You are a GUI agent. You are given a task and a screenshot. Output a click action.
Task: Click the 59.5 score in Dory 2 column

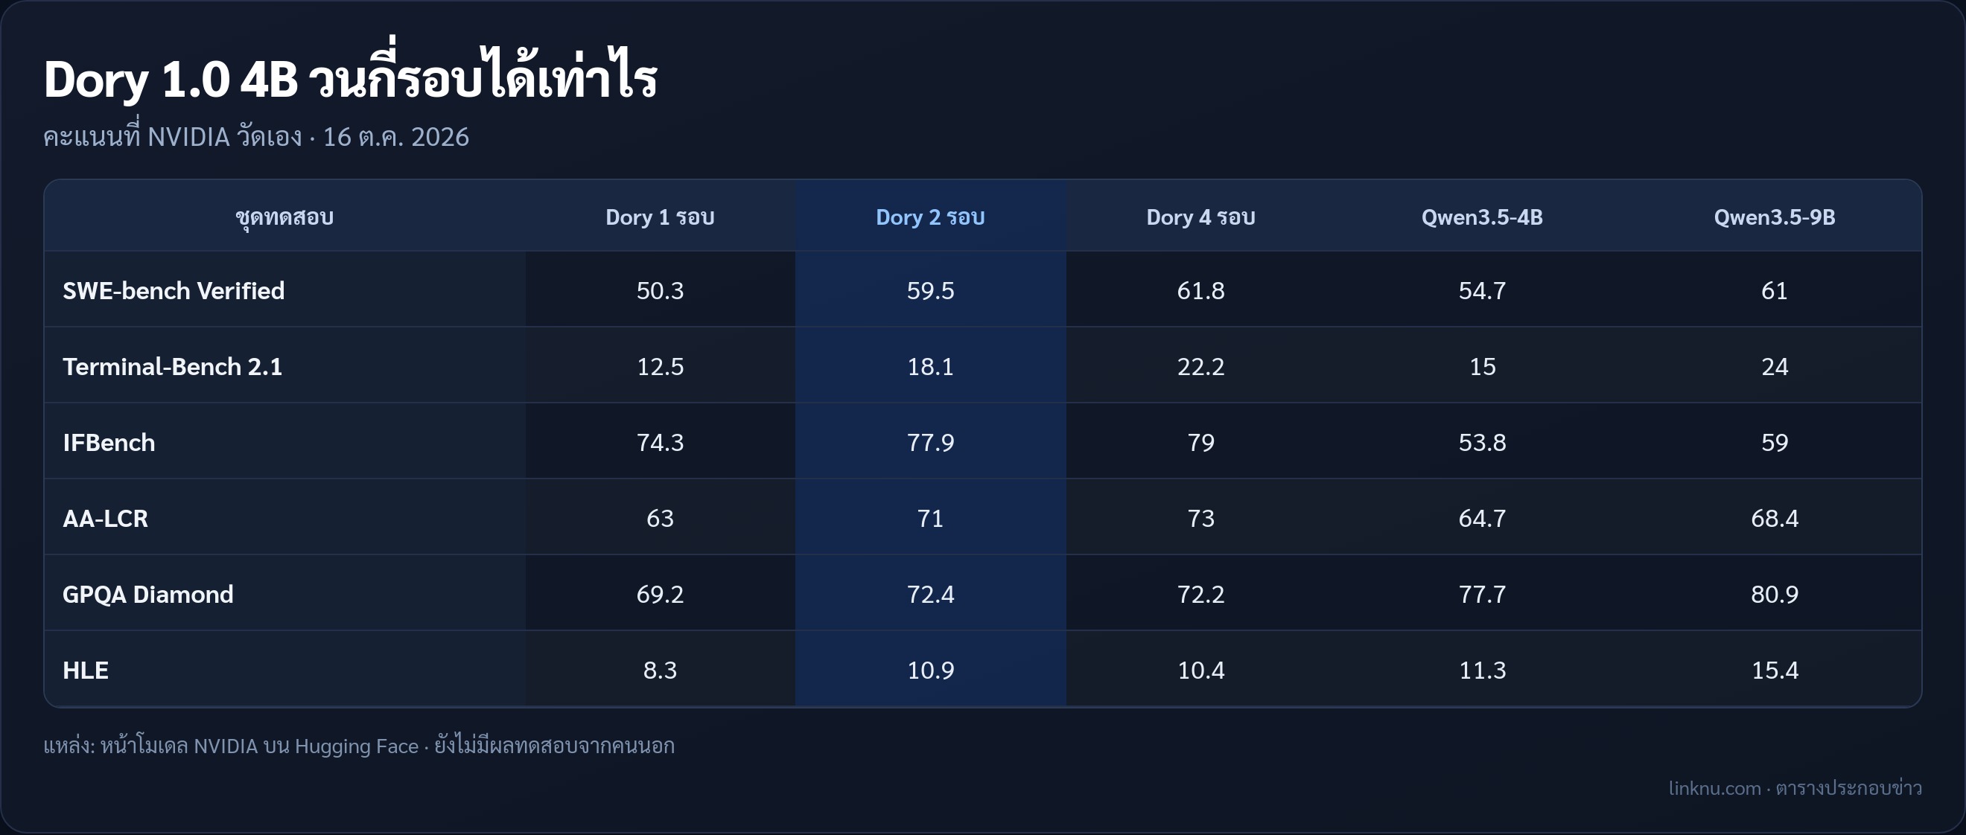(x=930, y=290)
